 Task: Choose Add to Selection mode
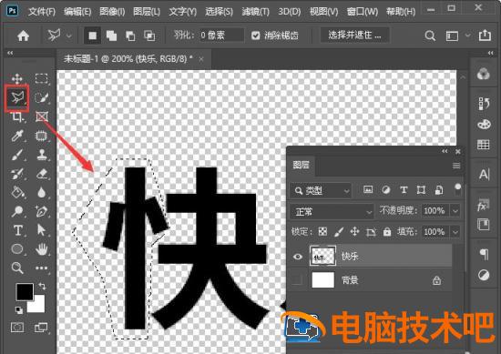tap(111, 35)
